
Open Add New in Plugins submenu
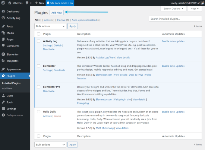pos(7,88)
